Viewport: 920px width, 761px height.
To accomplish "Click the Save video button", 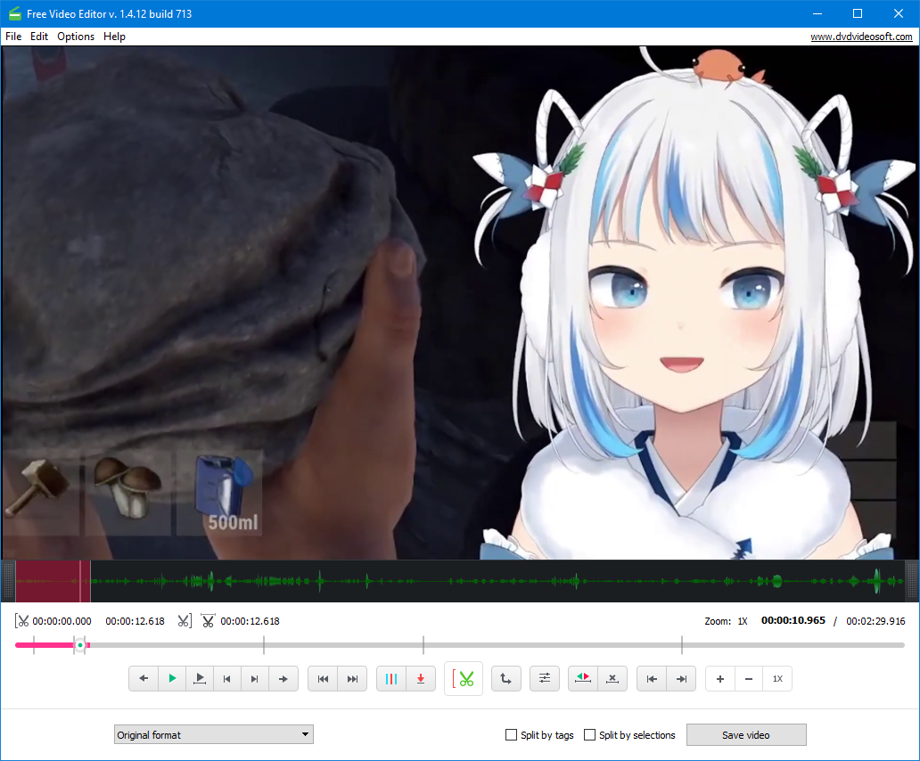I will coord(745,735).
